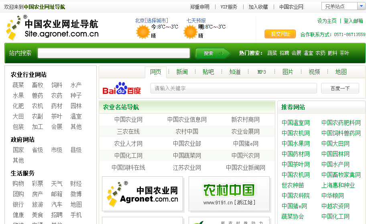The height and width of the screenshot is (224, 366).
Task: Click the site logo 中国农业网址导航
Action: pyautogui.click(x=52, y=28)
